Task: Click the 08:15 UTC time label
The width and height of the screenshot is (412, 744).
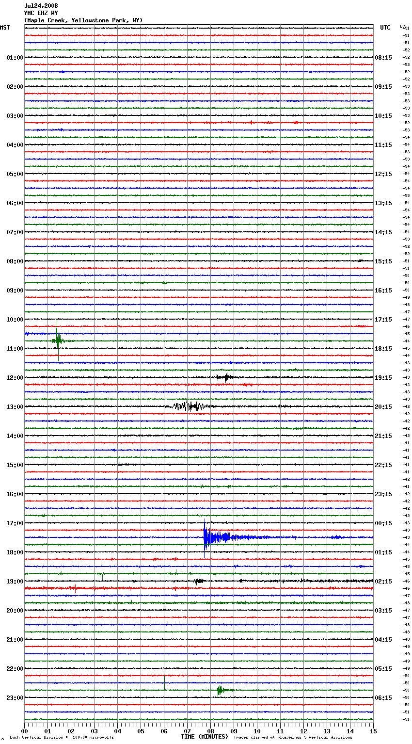Action: point(383,58)
